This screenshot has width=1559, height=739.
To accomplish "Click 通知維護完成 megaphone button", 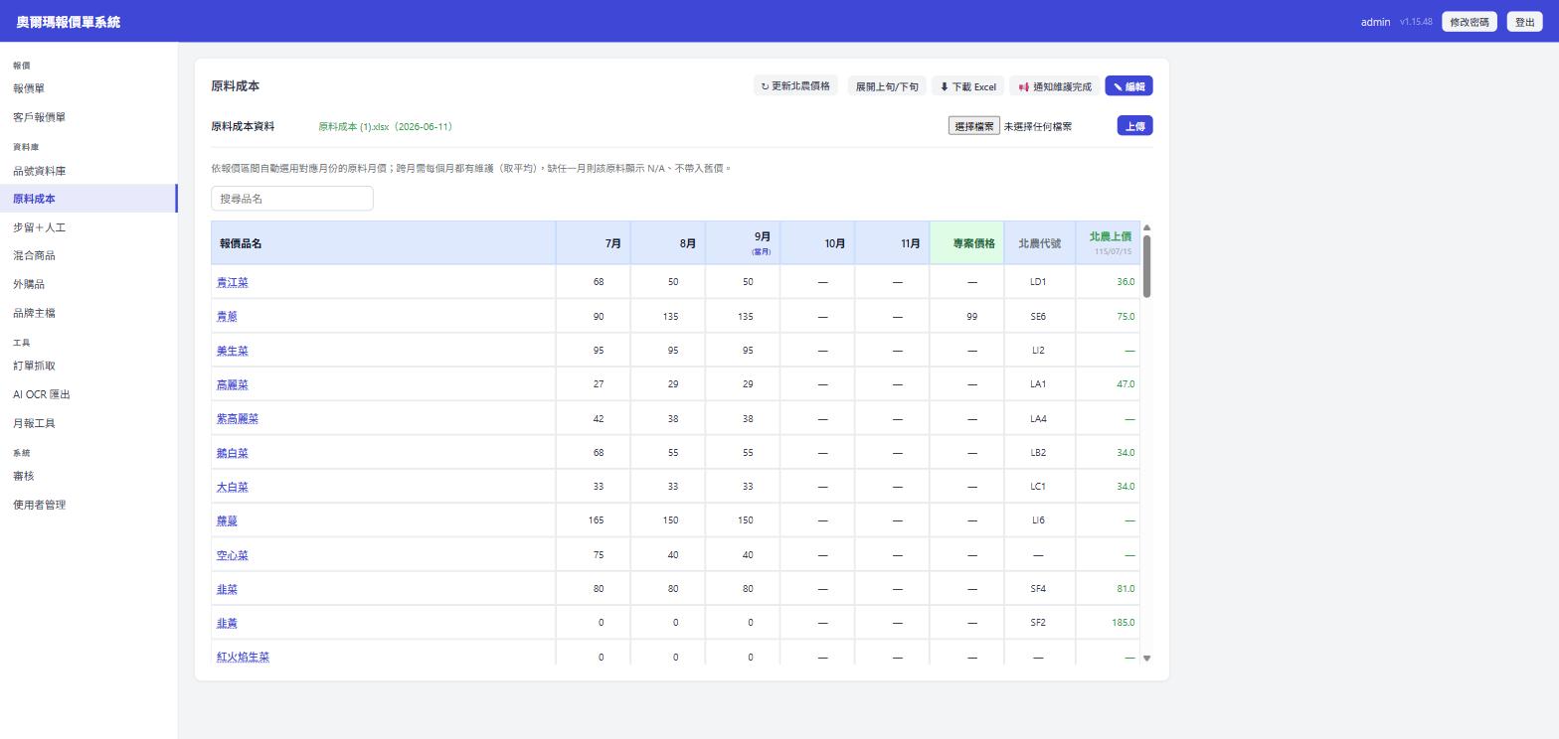I will [1055, 86].
